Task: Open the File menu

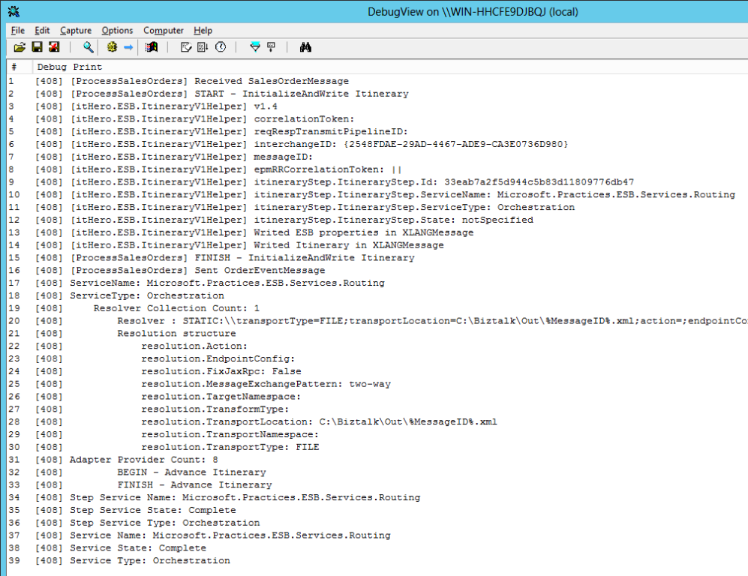Action: [x=18, y=31]
